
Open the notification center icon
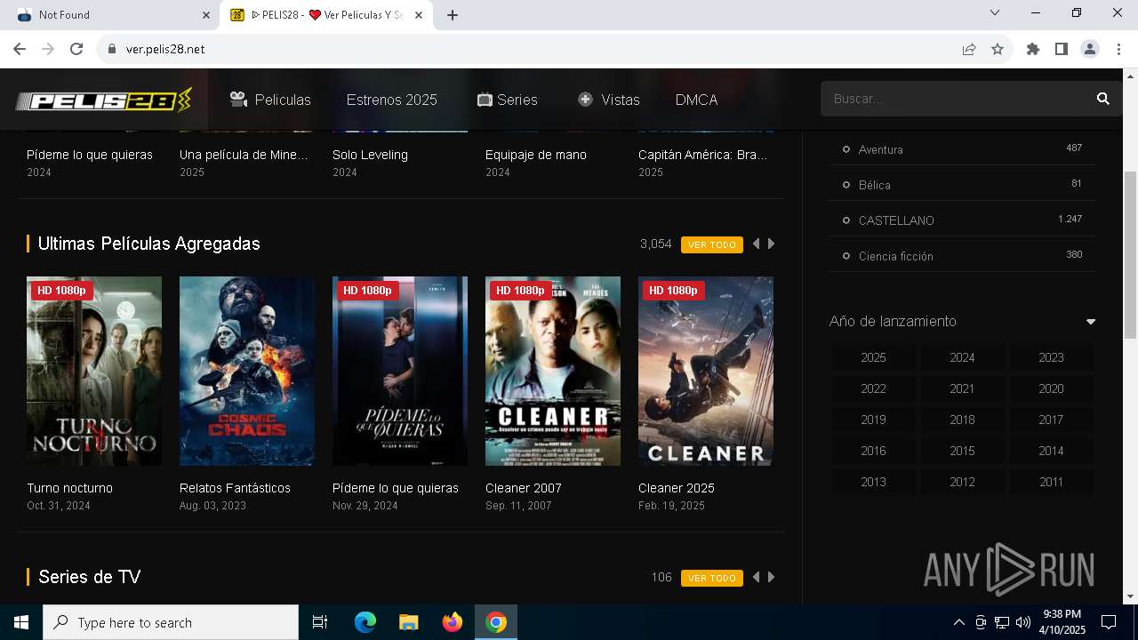point(1109,622)
